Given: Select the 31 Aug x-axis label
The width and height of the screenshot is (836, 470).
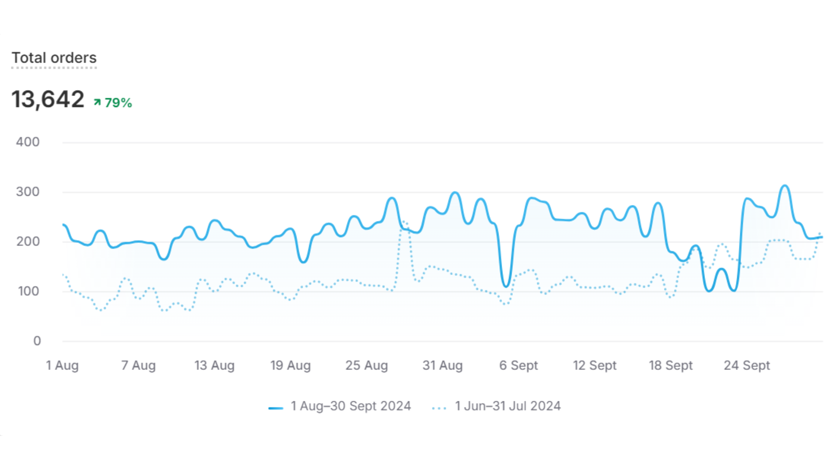Looking at the screenshot, I should 442,365.
